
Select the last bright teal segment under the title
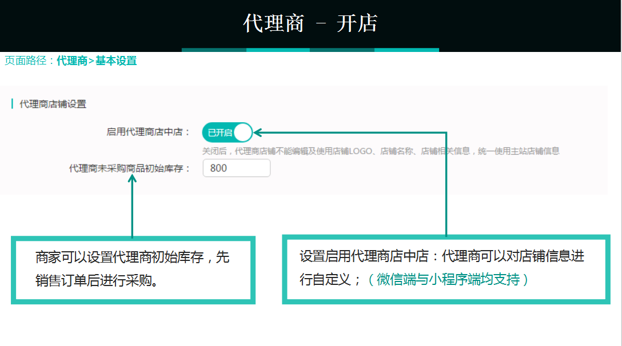(406, 50)
